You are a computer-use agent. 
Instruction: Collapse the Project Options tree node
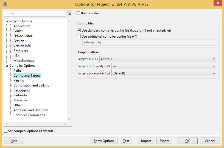(7, 21)
